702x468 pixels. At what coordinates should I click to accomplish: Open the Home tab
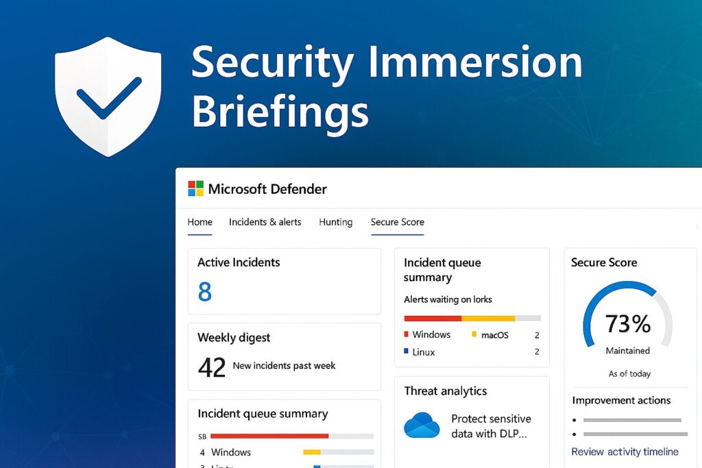199,222
